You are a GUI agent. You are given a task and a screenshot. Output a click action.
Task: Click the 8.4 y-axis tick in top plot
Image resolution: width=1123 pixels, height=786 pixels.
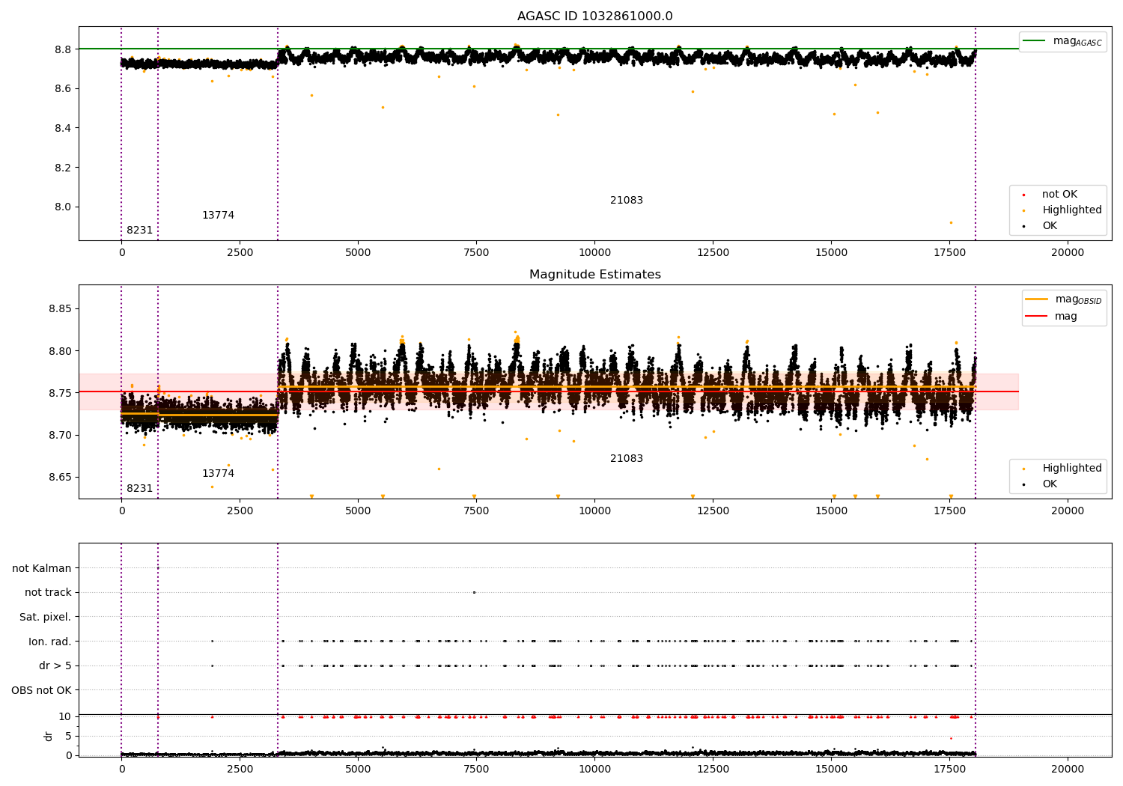pos(63,129)
